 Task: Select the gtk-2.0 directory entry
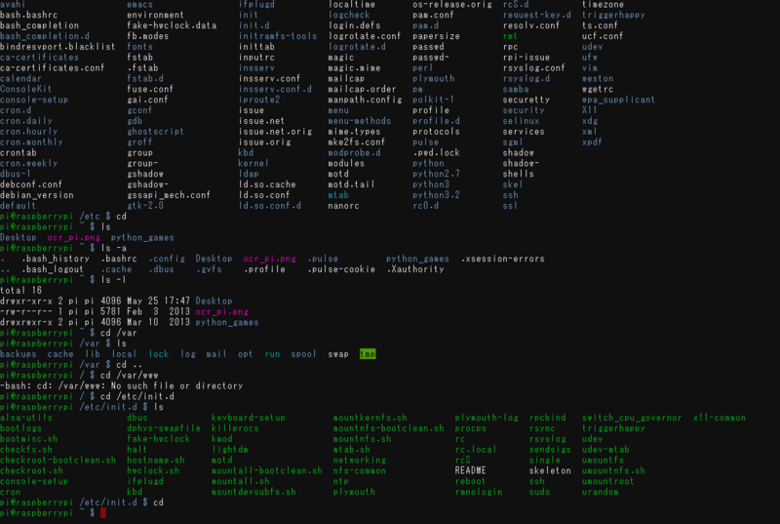tap(145, 206)
